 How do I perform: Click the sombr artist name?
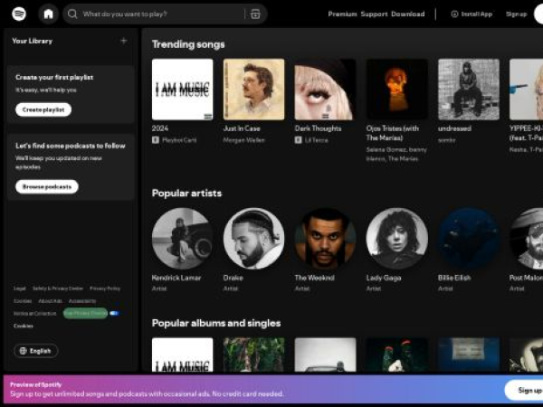pos(446,140)
